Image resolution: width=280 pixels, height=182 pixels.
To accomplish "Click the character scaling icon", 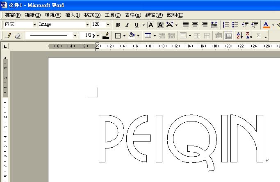I will click(170, 25).
